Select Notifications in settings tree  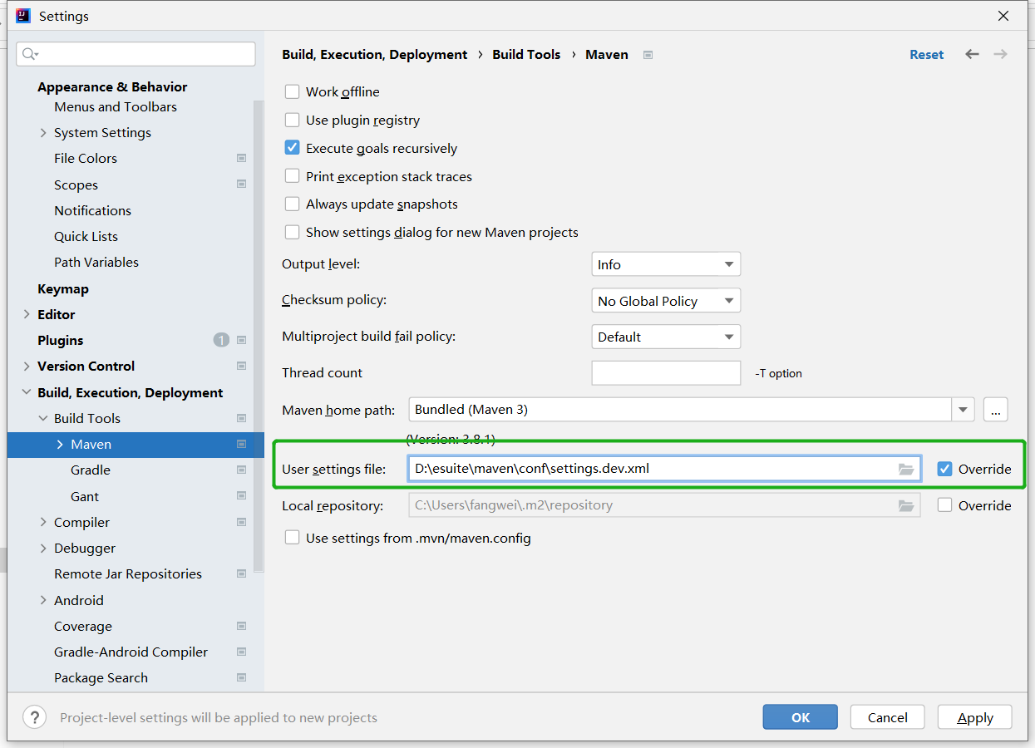pyautogui.click(x=93, y=210)
